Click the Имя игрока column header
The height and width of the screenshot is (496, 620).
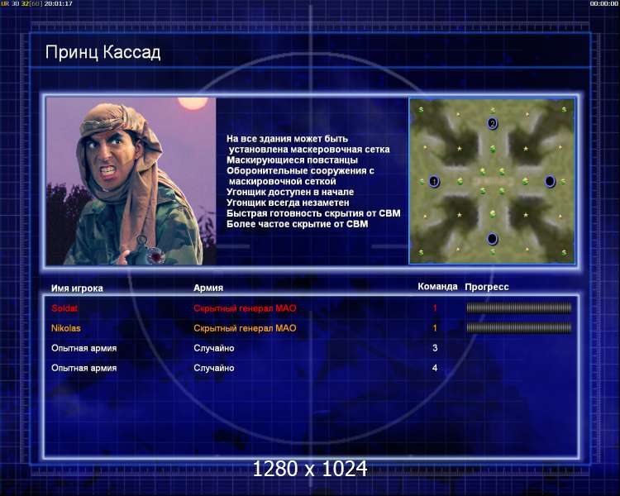[x=77, y=289]
